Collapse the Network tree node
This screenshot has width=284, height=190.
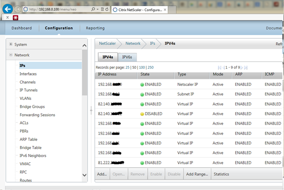coord(11,55)
